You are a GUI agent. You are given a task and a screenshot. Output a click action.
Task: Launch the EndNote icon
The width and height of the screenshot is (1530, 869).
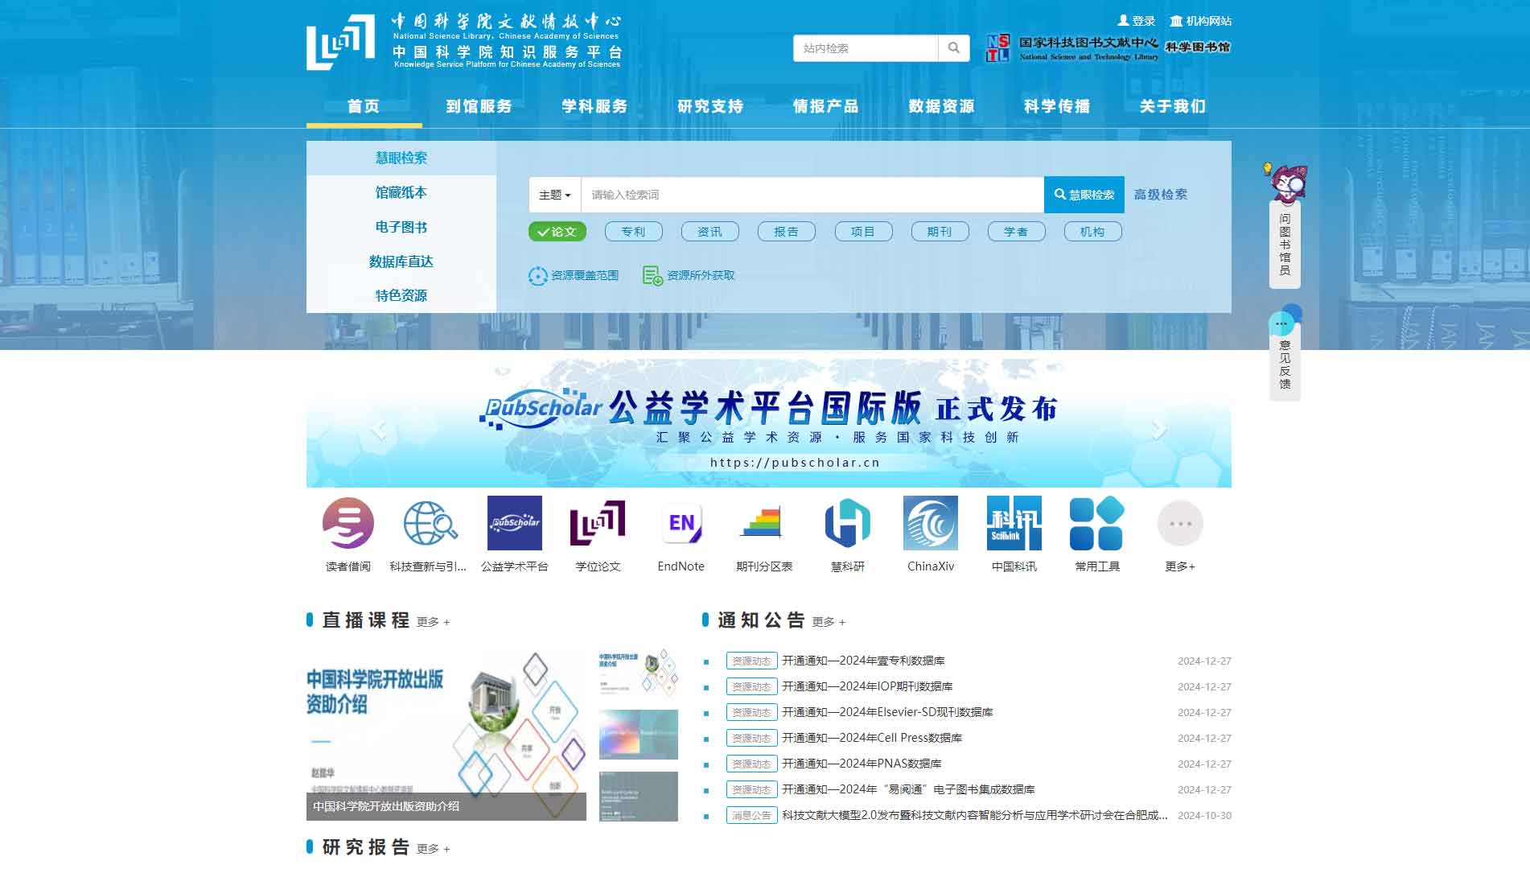(x=681, y=523)
